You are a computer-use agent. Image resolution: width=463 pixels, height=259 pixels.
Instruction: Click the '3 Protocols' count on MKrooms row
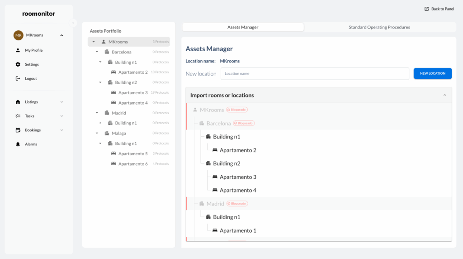(x=161, y=42)
